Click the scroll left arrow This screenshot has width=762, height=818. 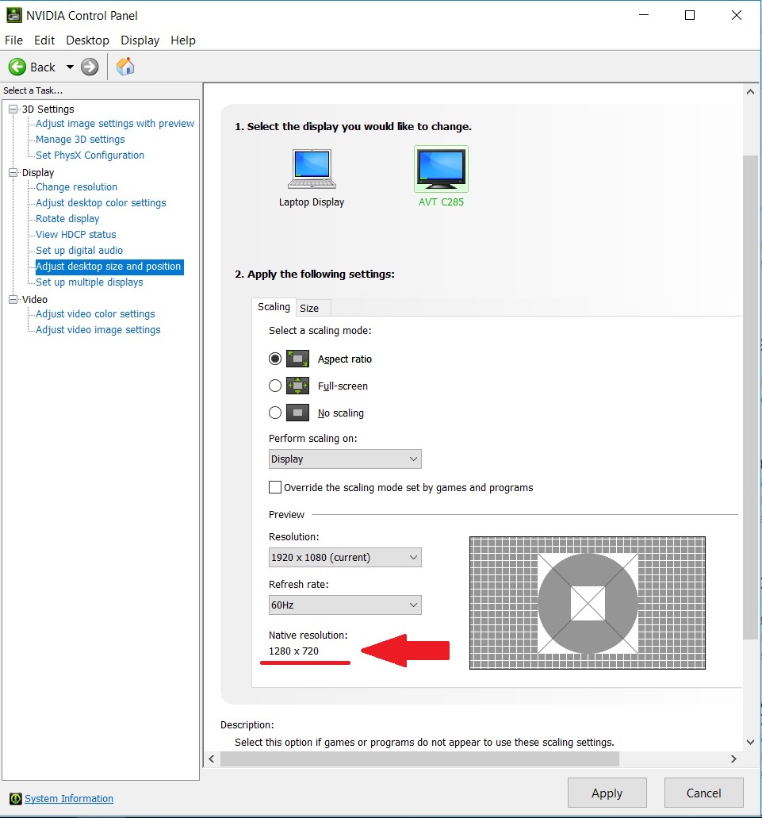212,758
